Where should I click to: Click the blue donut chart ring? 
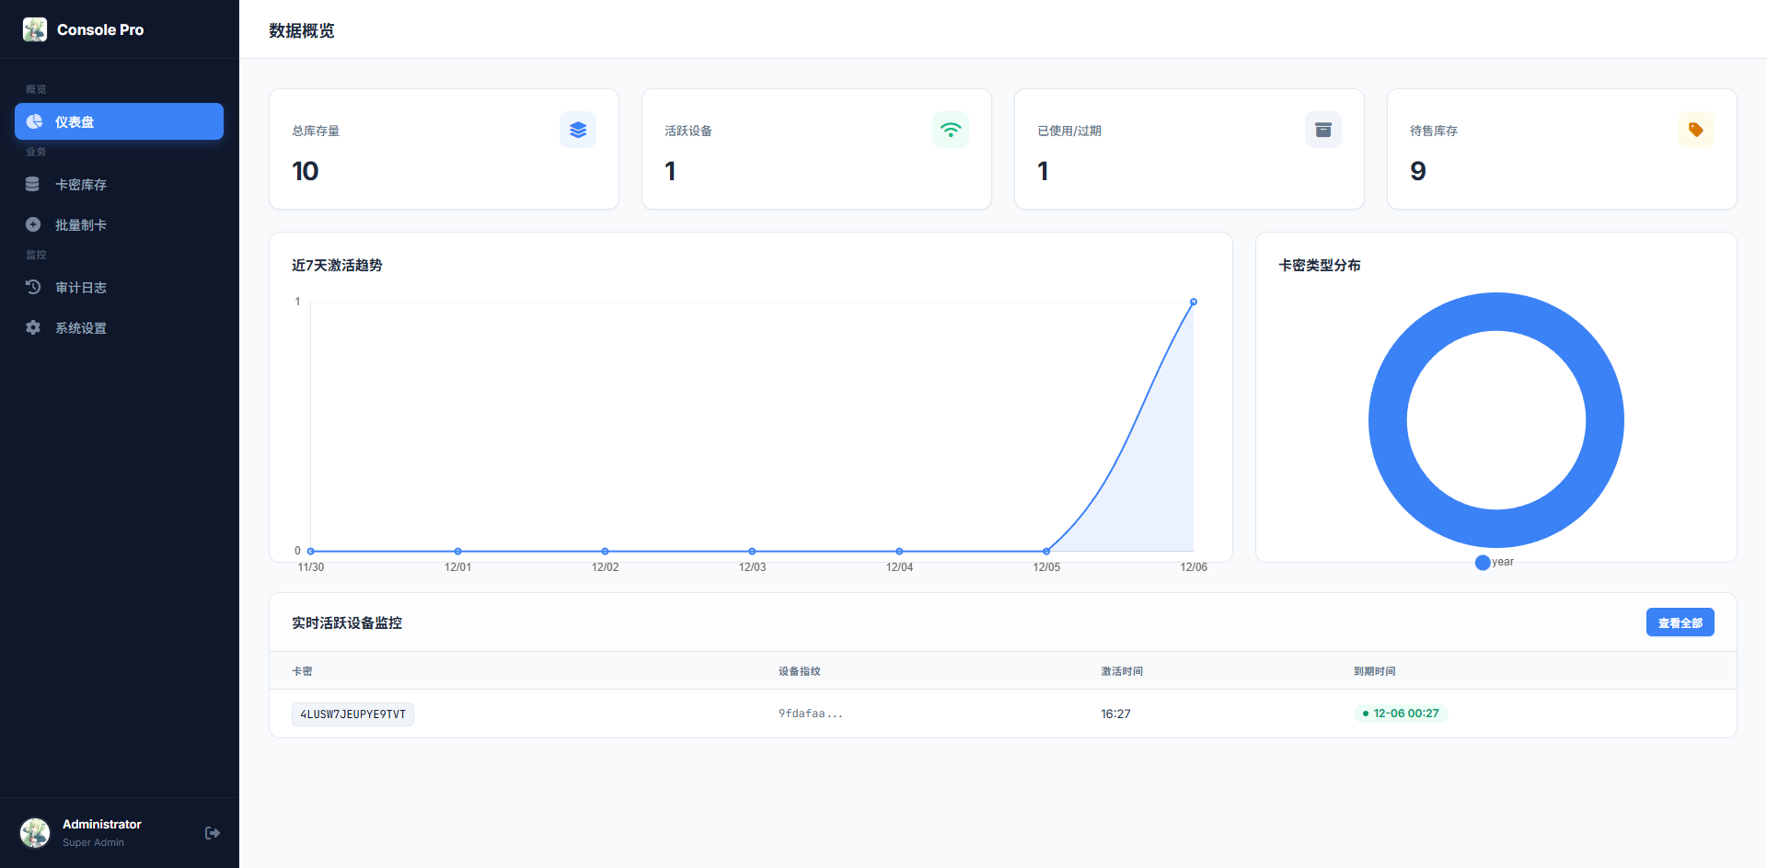1388,420
